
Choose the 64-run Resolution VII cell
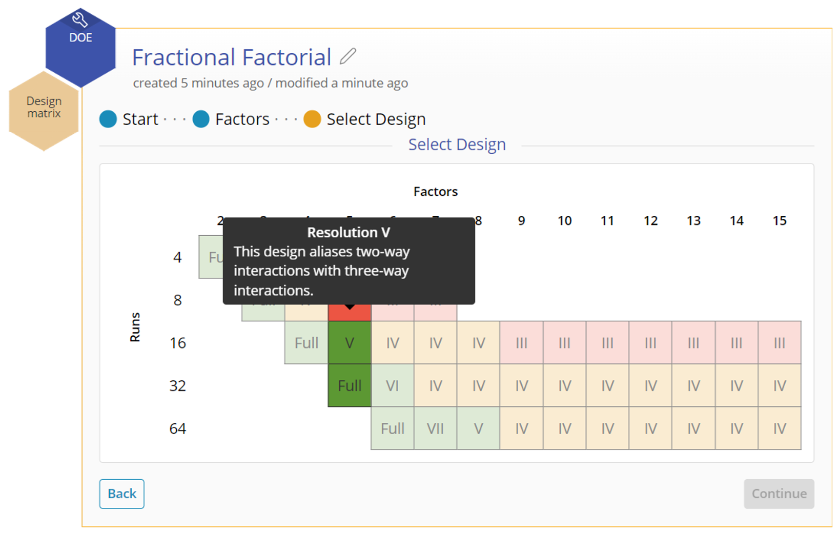pos(436,428)
